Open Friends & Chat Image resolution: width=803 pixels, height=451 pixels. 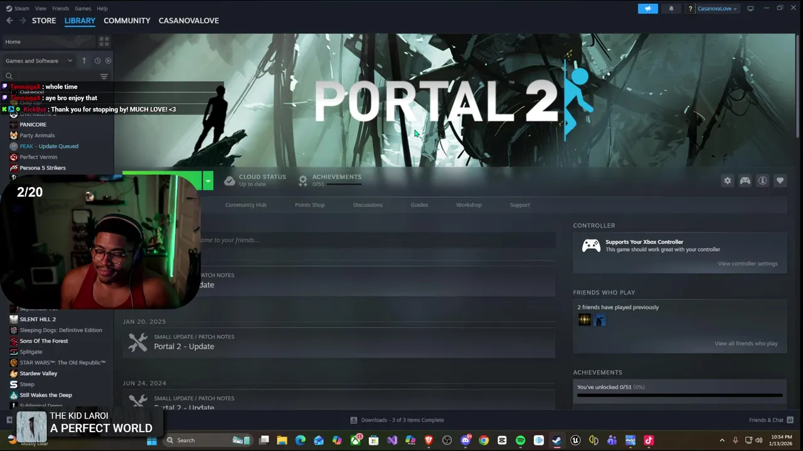tap(771, 420)
